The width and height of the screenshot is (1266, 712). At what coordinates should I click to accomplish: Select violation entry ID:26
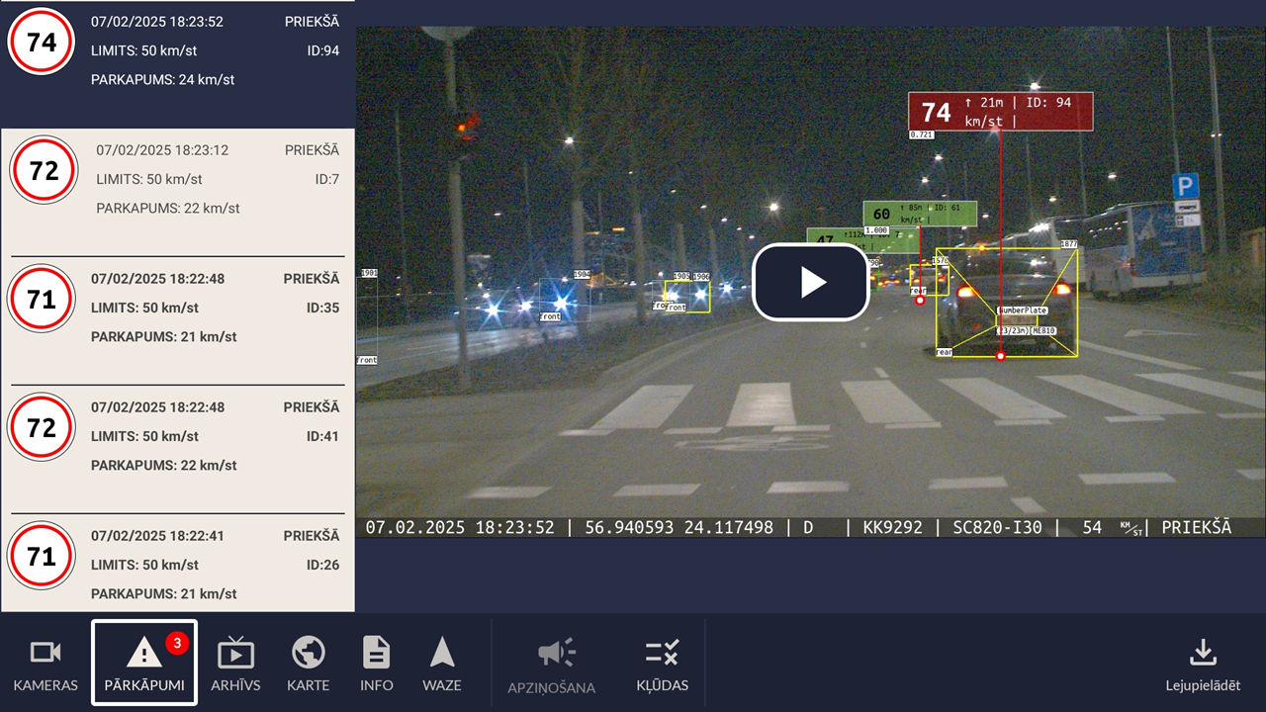tap(178, 565)
